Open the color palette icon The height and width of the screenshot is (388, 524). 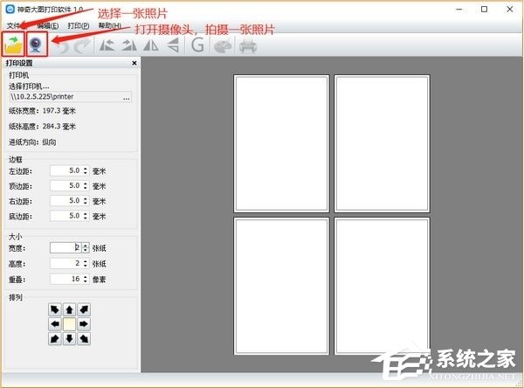(x=223, y=45)
